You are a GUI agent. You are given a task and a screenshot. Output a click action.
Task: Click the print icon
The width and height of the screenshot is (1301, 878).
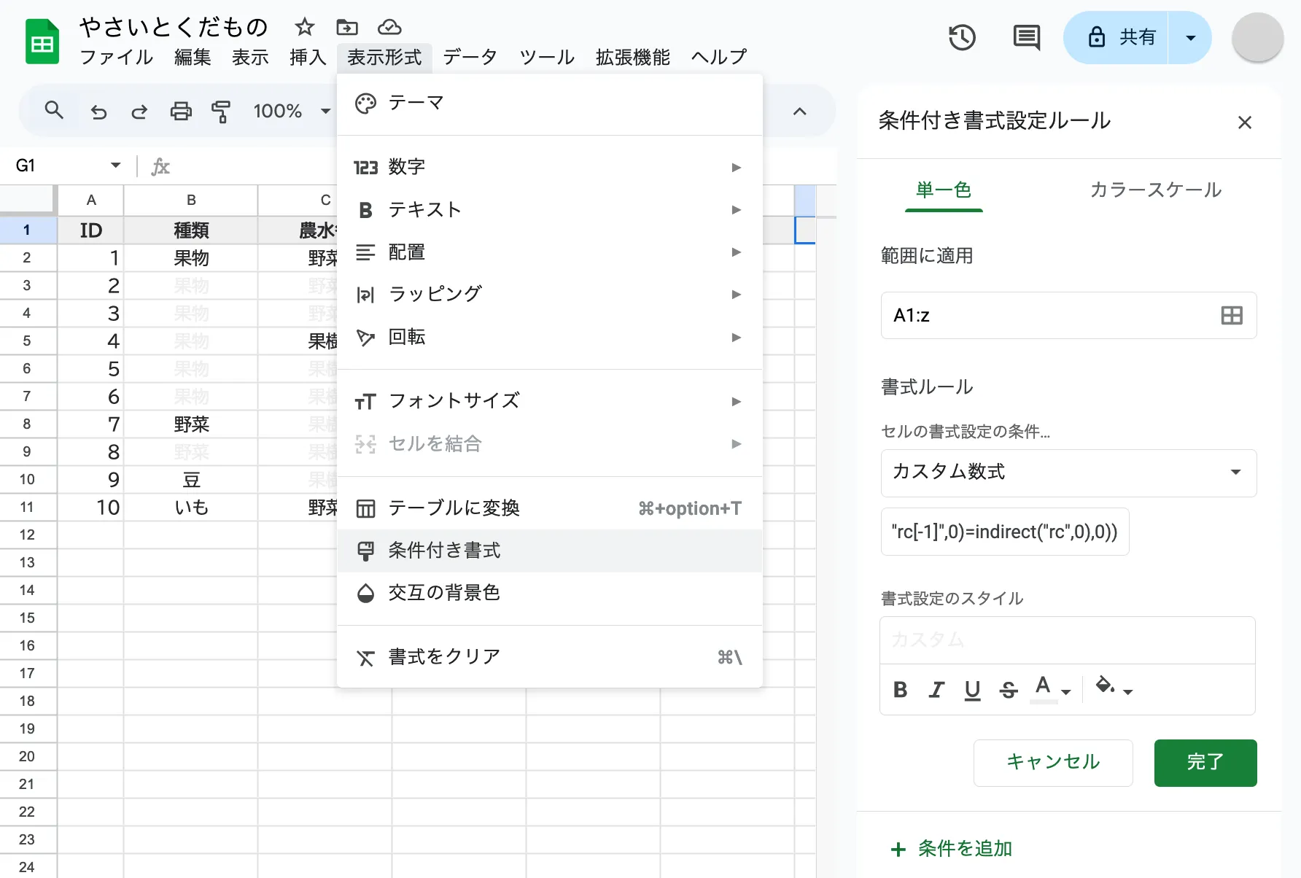(180, 112)
